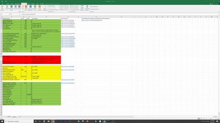Toggle Show Formulas

pyautogui.click(x=74, y=6)
